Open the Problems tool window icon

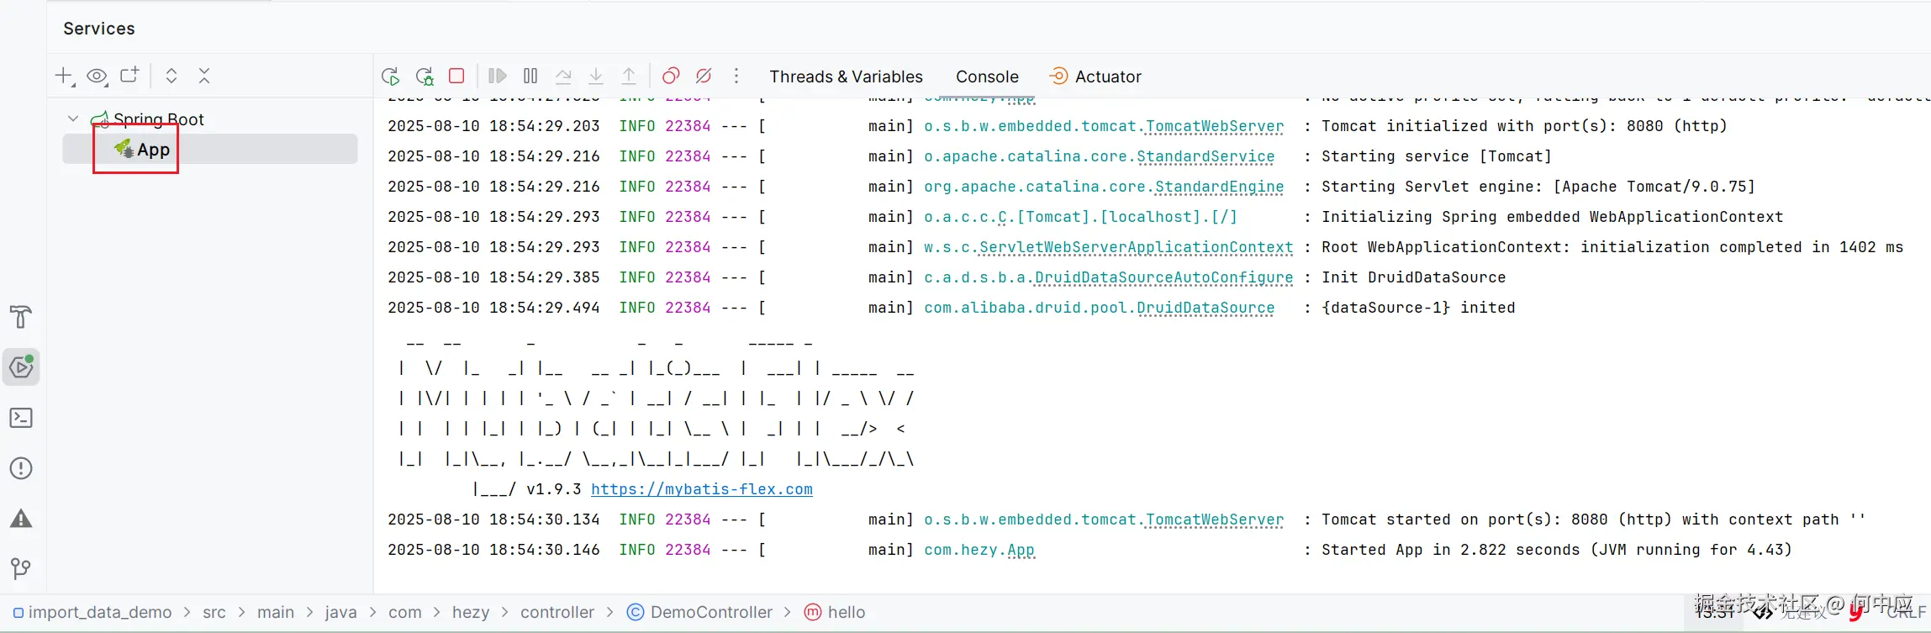pos(21,468)
